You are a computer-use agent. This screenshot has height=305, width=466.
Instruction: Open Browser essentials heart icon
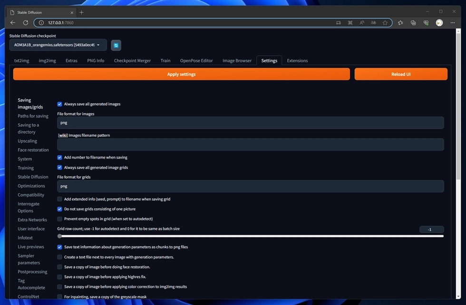(426, 23)
